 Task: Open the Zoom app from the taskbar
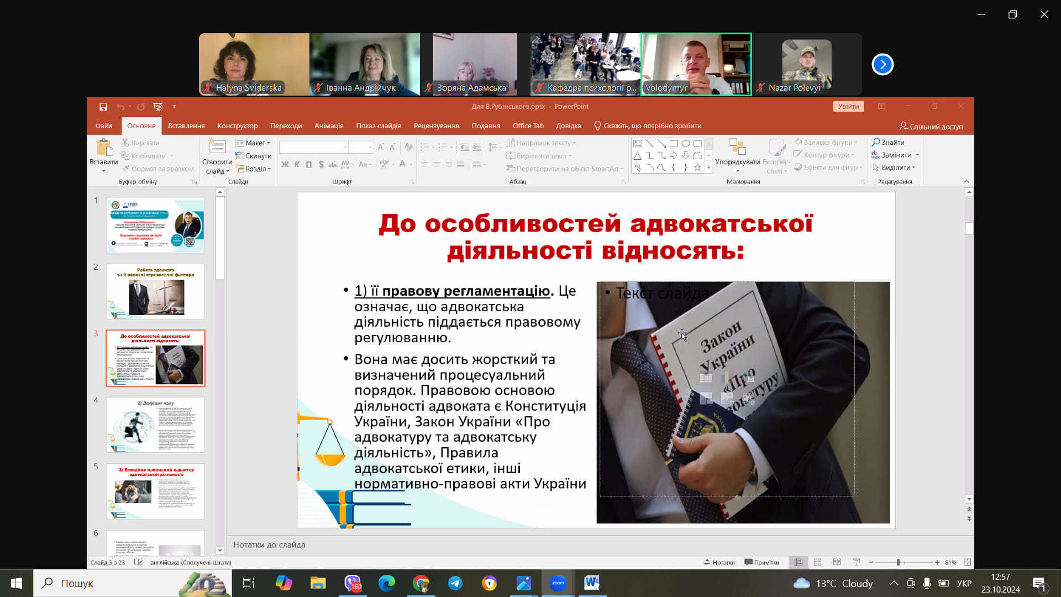(x=558, y=583)
